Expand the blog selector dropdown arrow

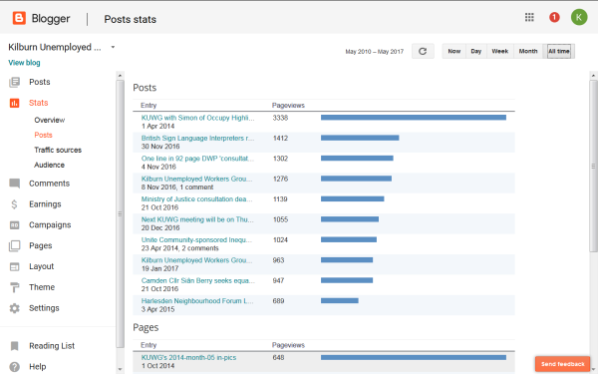click(113, 47)
